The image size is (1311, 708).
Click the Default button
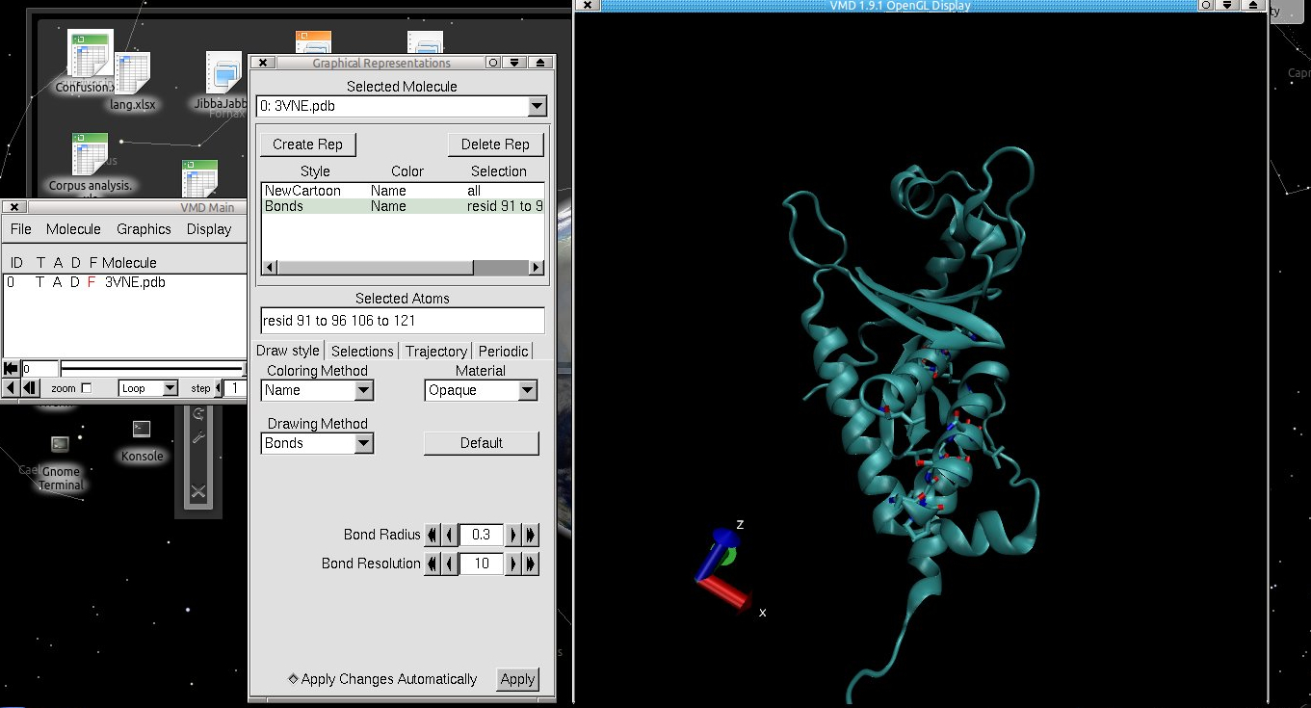click(x=481, y=443)
